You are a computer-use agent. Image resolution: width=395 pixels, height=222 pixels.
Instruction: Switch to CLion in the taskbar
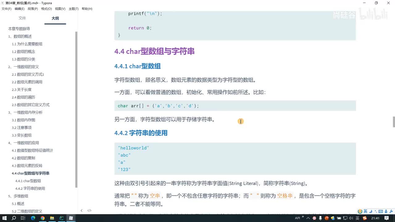(x=61, y=218)
